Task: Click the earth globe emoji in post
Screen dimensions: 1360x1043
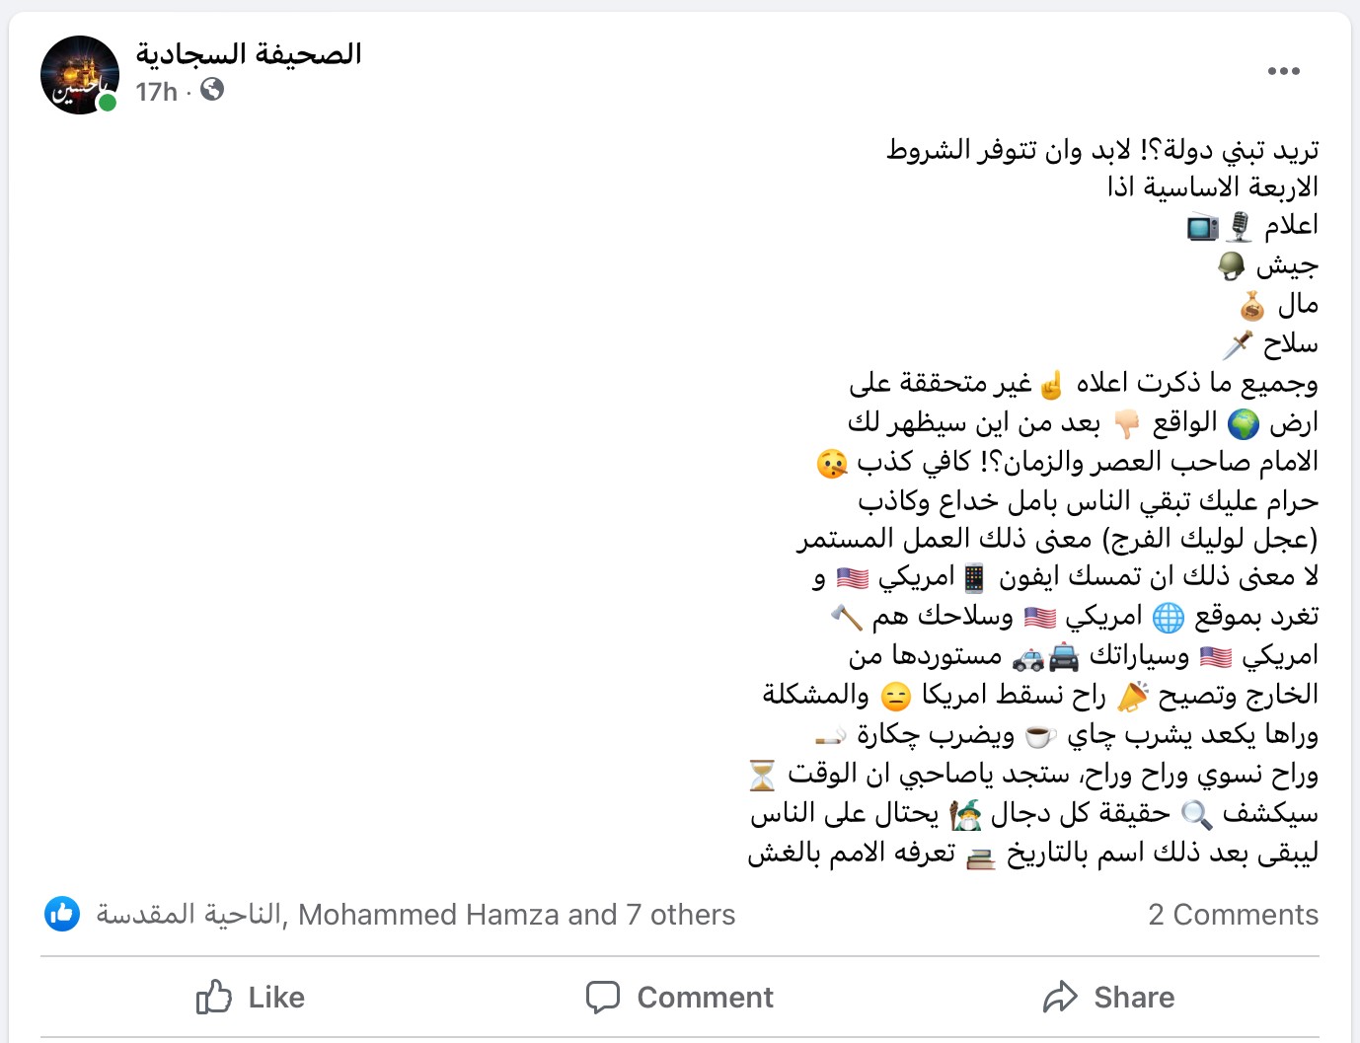Action: [1244, 423]
